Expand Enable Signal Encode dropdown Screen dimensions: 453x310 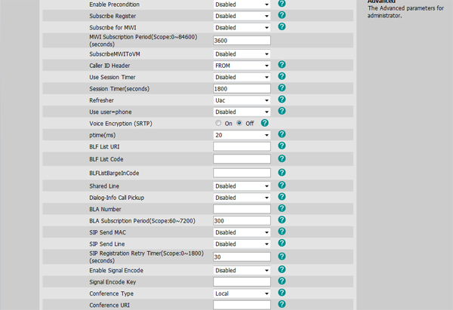[242, 270]
